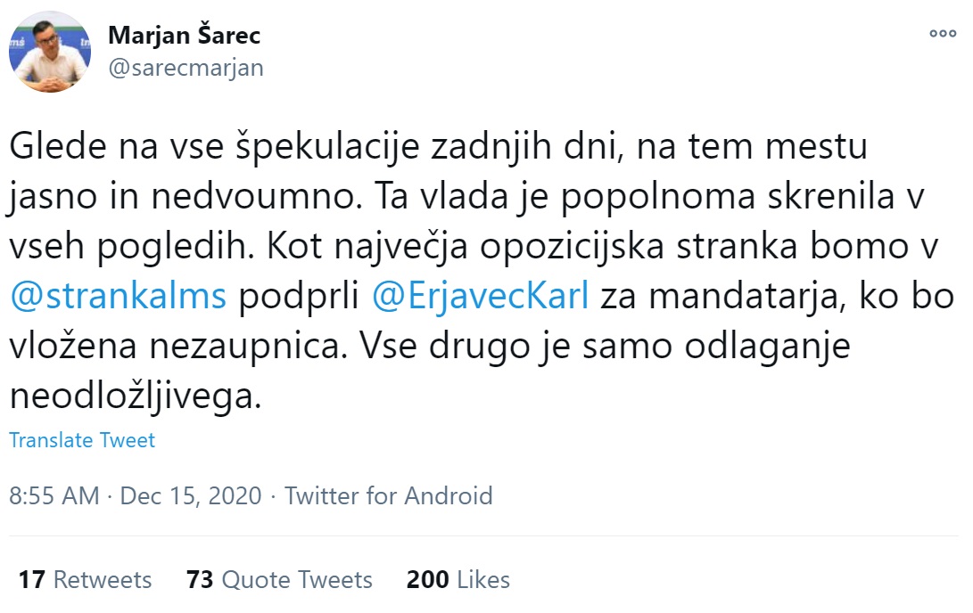Click the Dec 15, 2020 date
Viewport: 973px width, 613px height.
[x=190, y=495]
